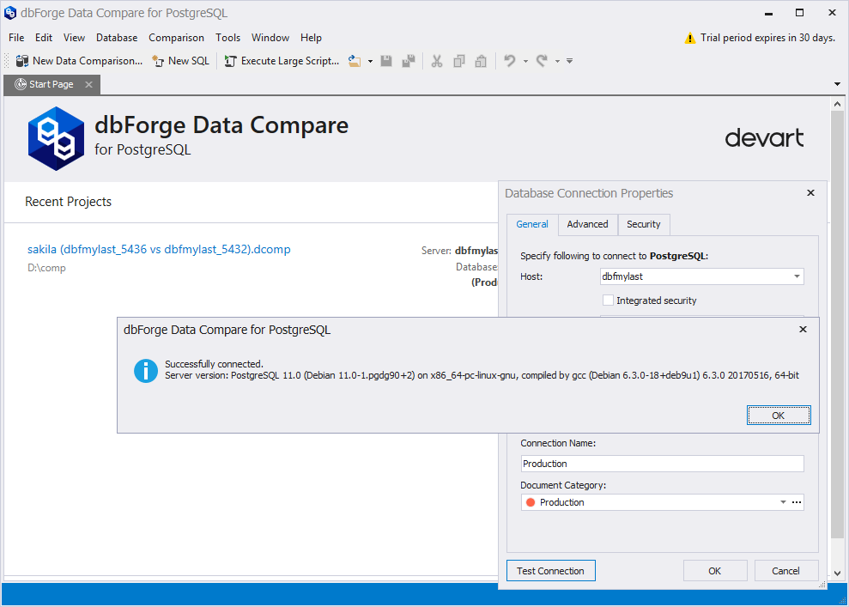Click the Connection Name input field
This screenshot has height=607, width=849.
[x=662, y=464]
